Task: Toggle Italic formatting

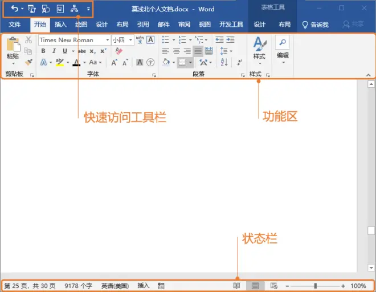Action: tap(54, 51)
